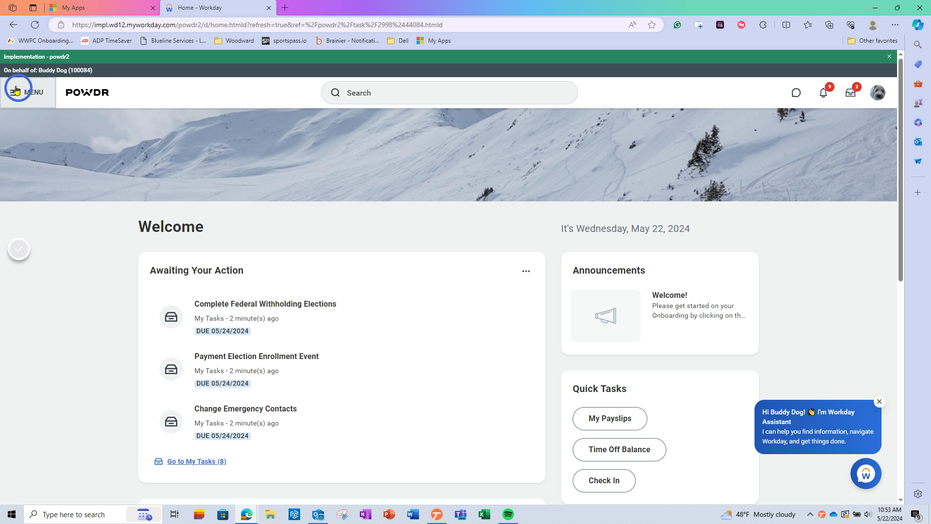931x524 pixels.
Task: Click the floating checkmark circle button
Action: coord(19,249)
